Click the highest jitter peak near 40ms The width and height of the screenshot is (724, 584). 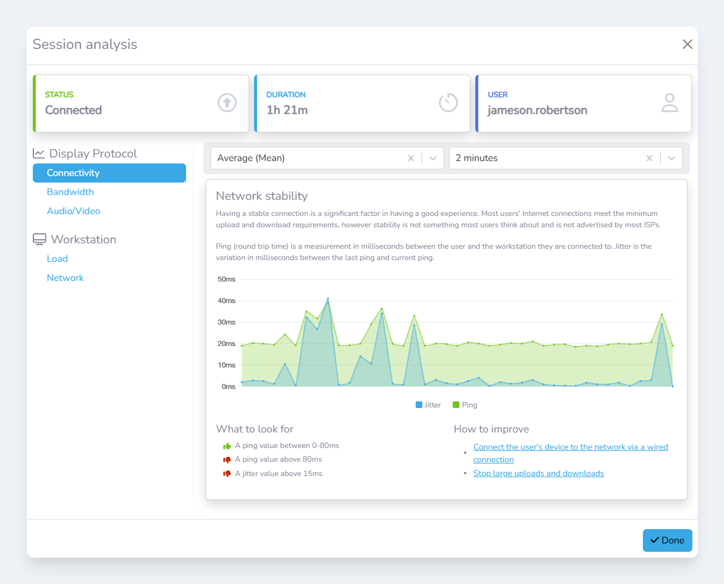point(327,299)
